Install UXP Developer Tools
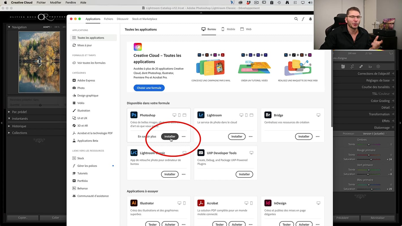 click(244, 174)
